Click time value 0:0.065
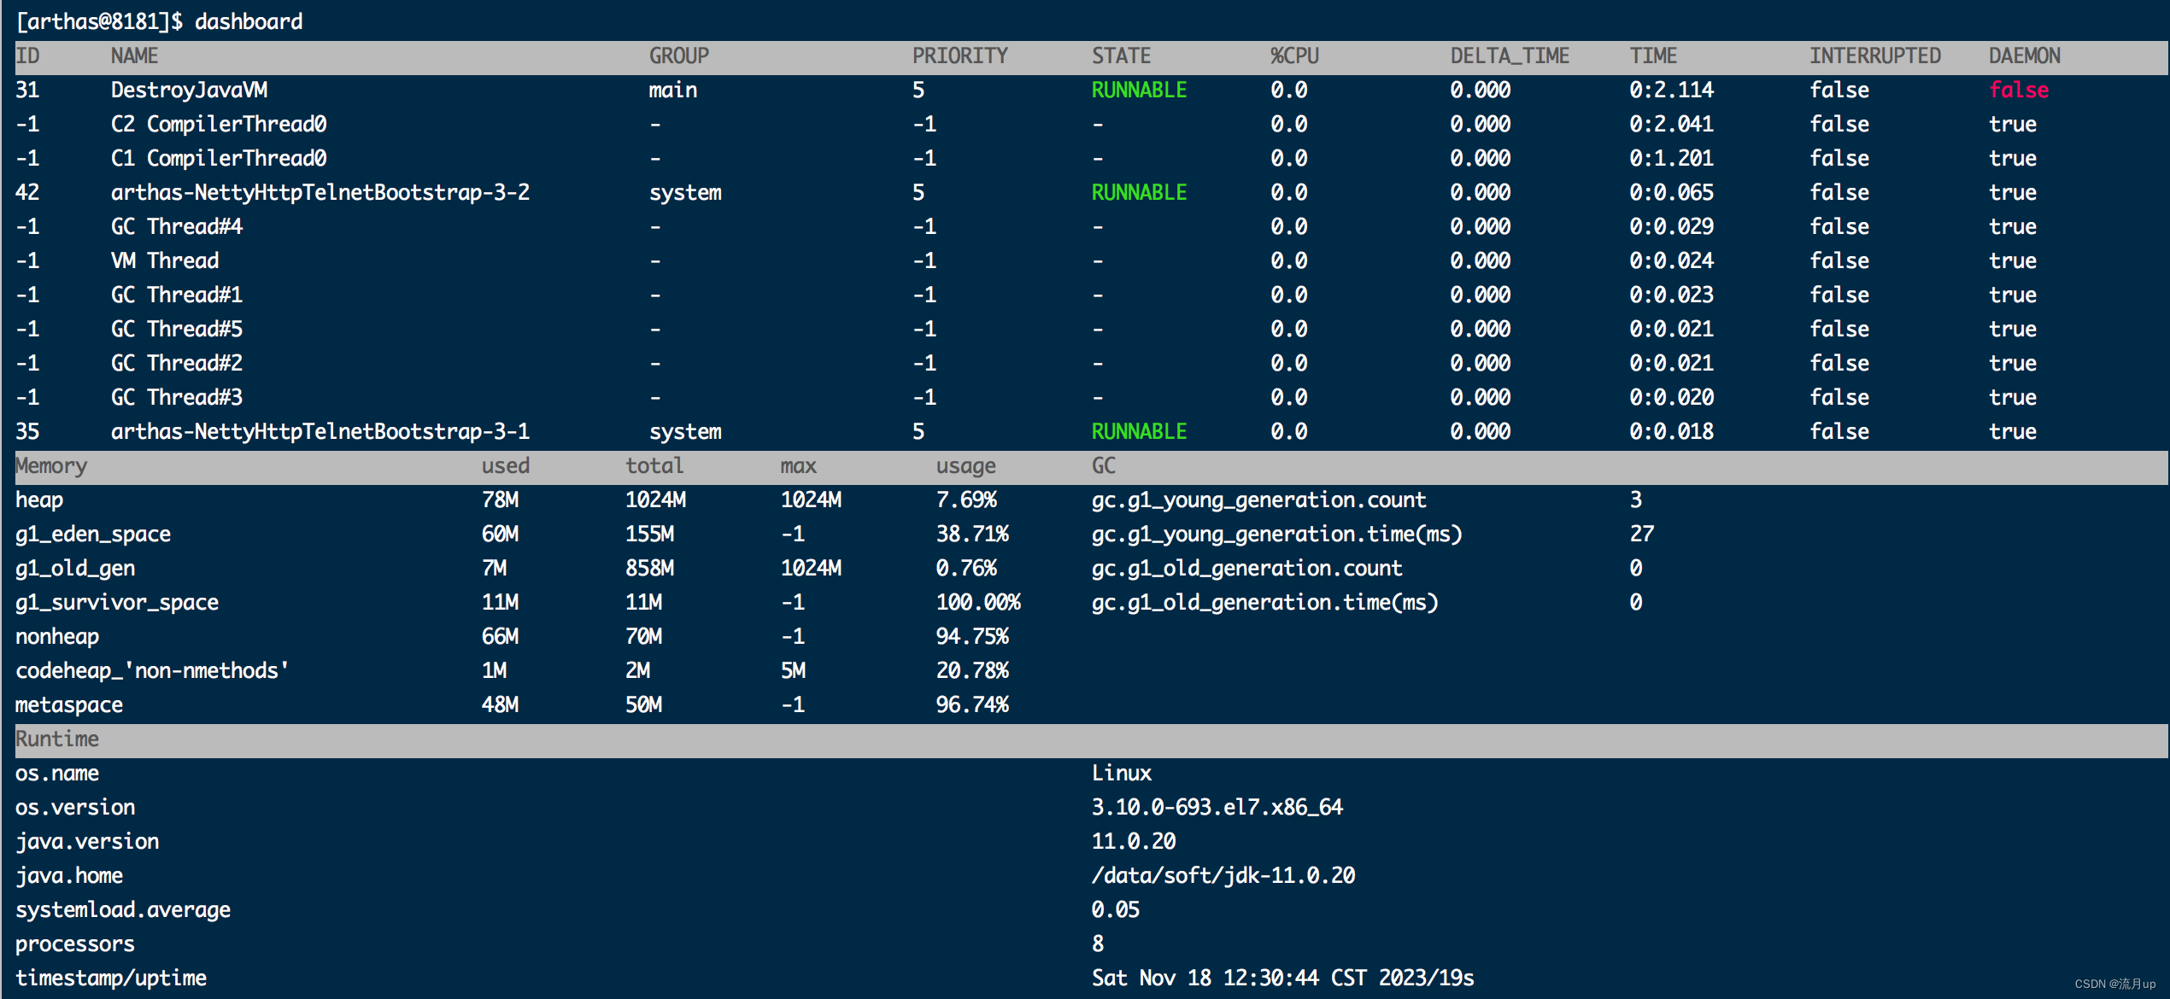2170x999 pixels. pos(1671,192)
